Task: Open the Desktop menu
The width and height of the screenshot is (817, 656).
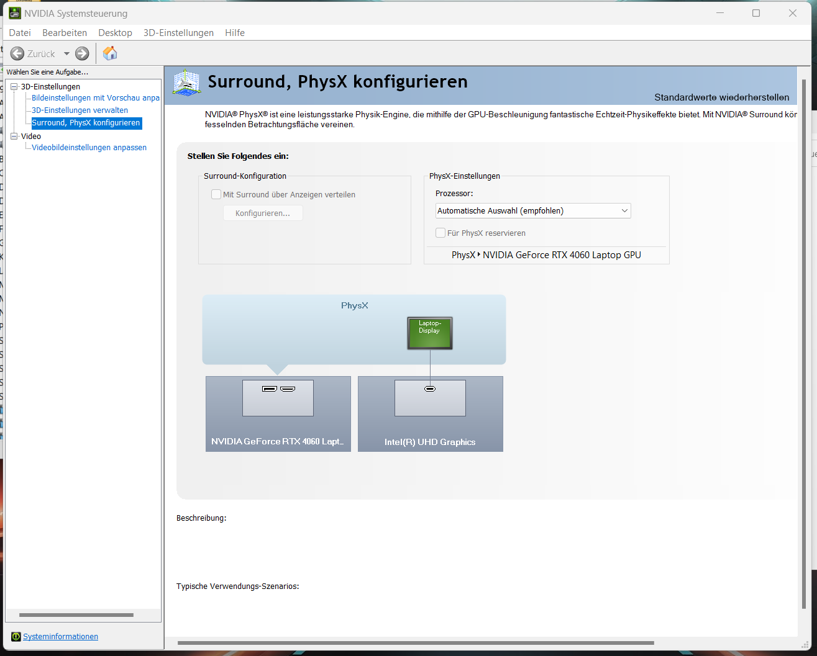Action: pos(115,33)
